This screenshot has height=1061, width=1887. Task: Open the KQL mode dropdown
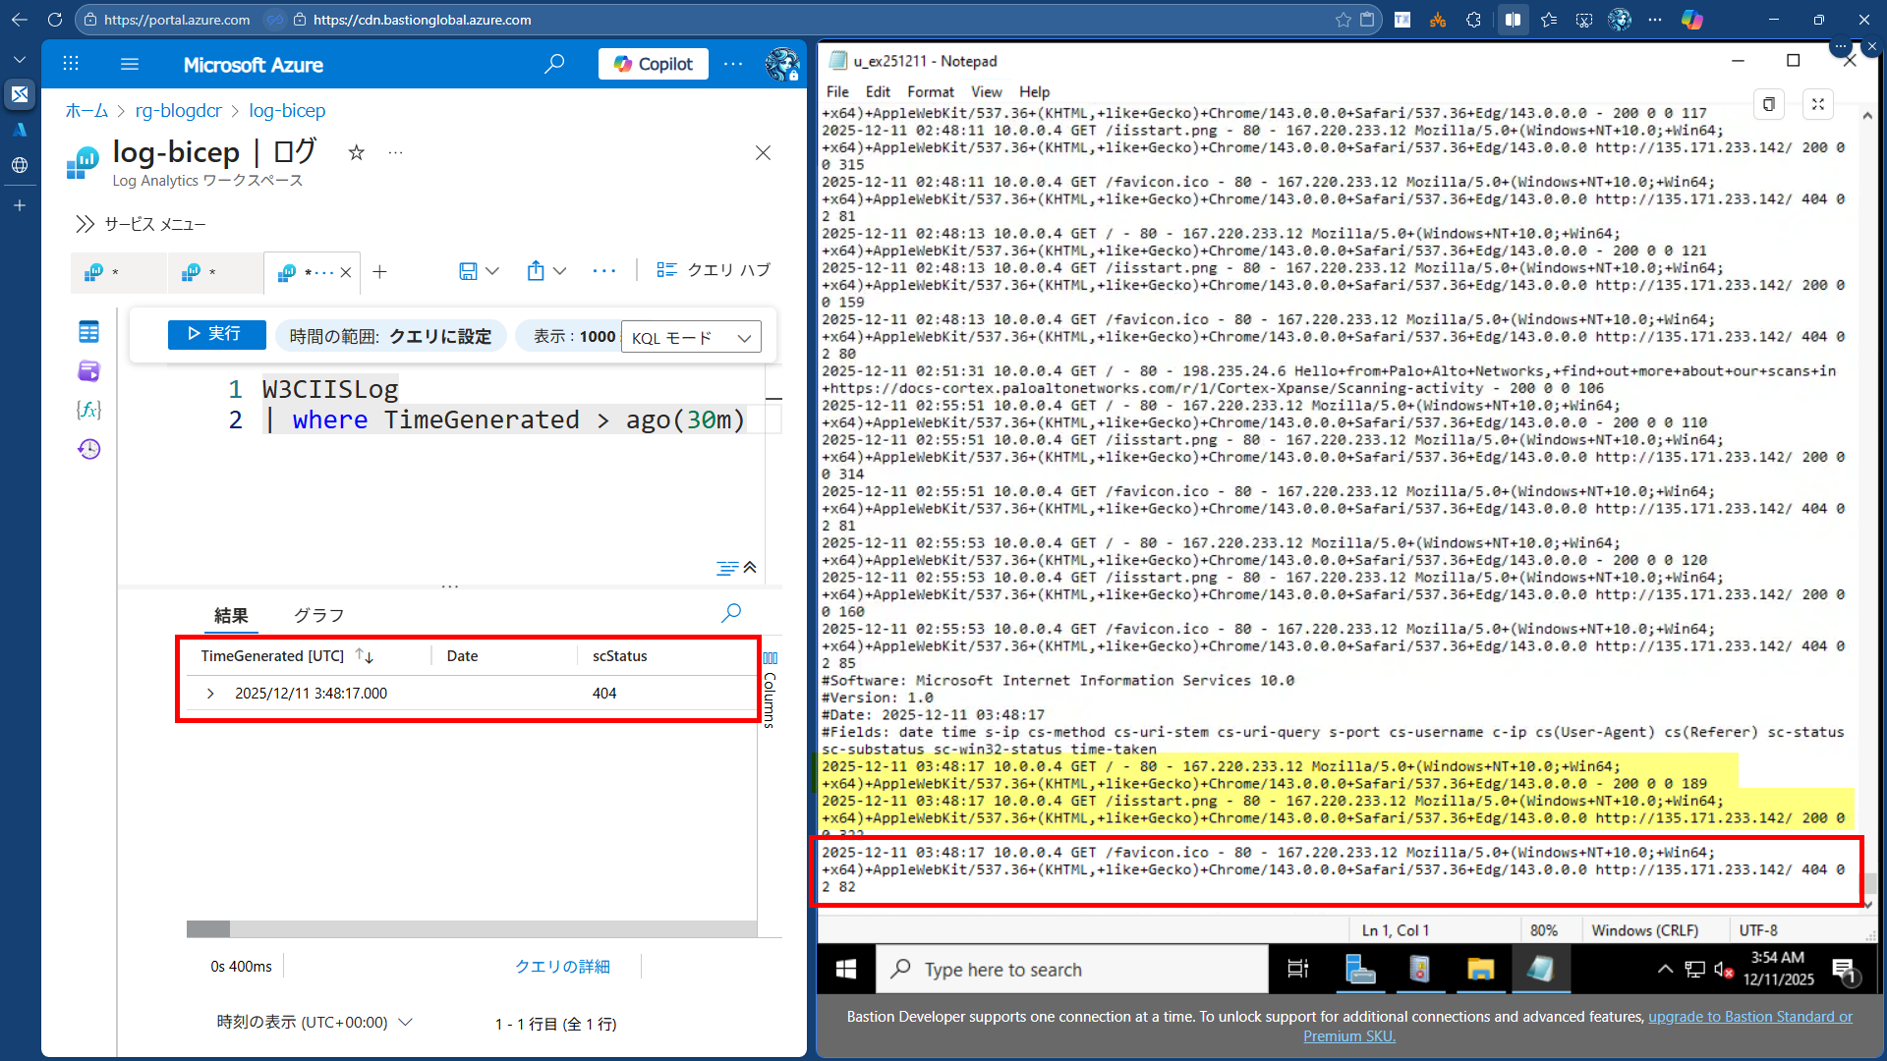coord(691,338)
